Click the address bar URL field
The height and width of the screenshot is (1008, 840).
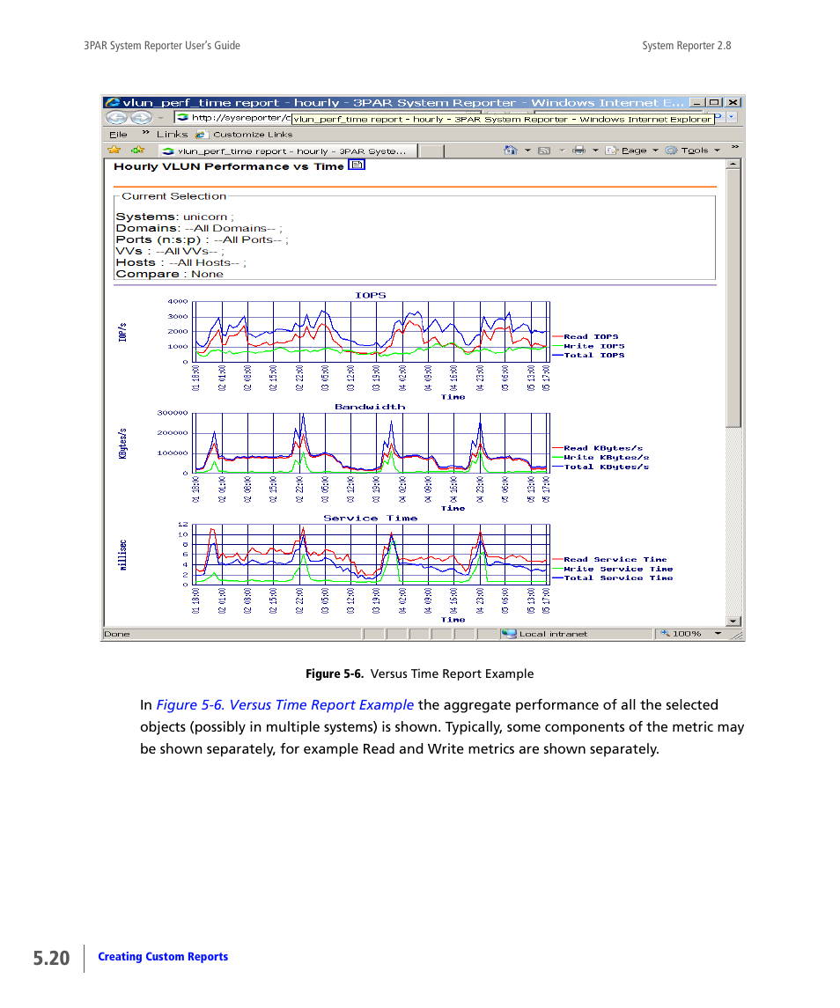[x=233, y=118]
